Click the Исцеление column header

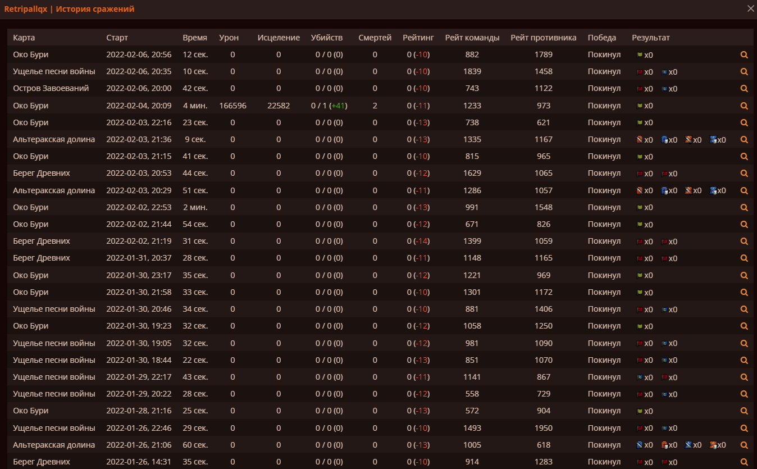279,38
